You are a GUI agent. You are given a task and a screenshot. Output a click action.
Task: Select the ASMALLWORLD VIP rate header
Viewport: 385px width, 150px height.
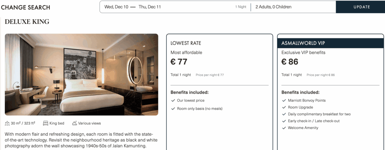(x=330, y=43)
